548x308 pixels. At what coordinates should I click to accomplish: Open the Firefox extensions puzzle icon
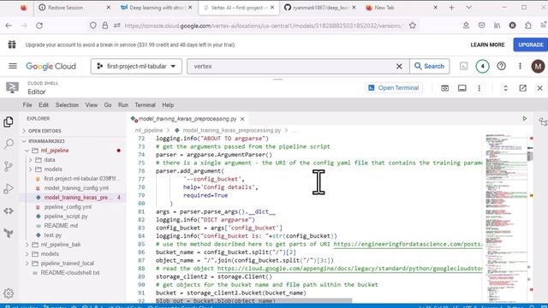click(527, 25)
